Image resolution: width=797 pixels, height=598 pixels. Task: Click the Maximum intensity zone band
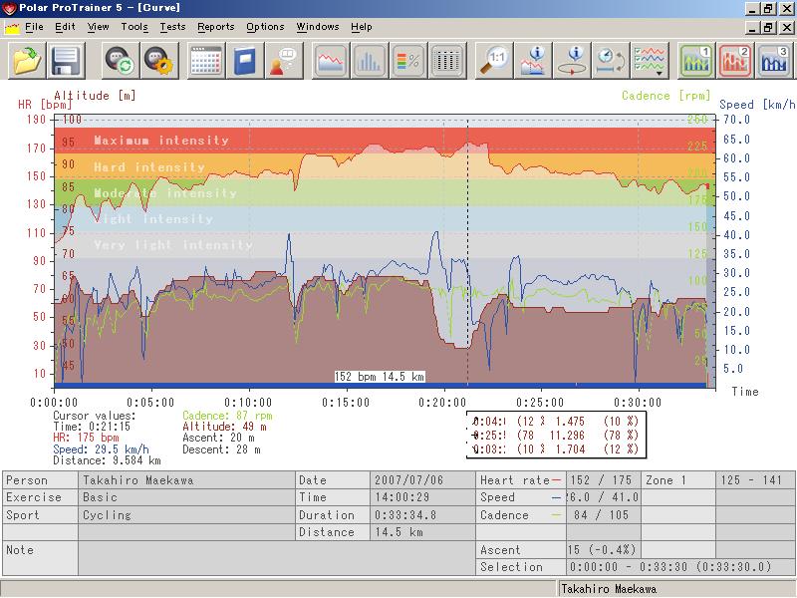[385, 140]
